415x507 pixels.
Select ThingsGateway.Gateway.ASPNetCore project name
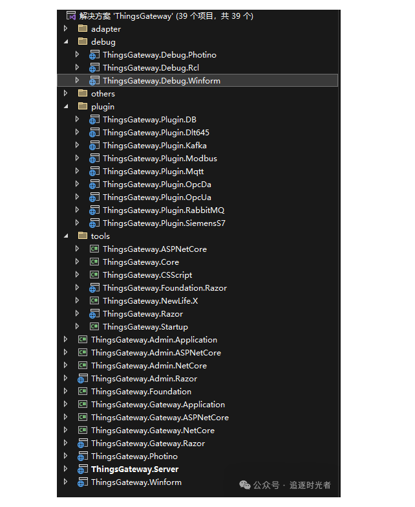coord(160,418)
